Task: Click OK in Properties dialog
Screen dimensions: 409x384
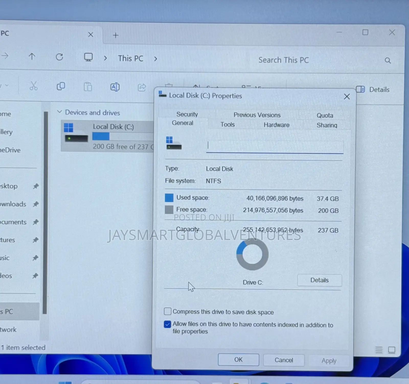Action: pyautogui.click(x=238, y=360)
